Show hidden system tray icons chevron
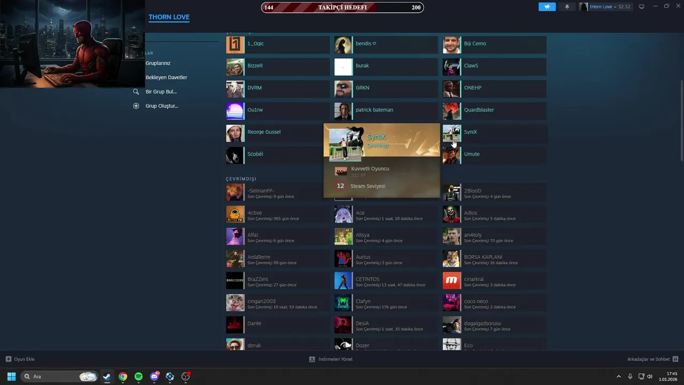 (619, 376)
